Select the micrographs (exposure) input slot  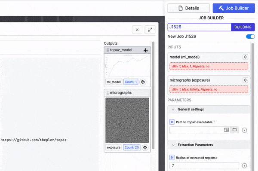pyautogui.click(x=209, y=85)
